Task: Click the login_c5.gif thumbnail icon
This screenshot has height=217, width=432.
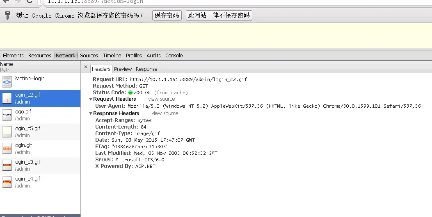Action: click(7, 132)
